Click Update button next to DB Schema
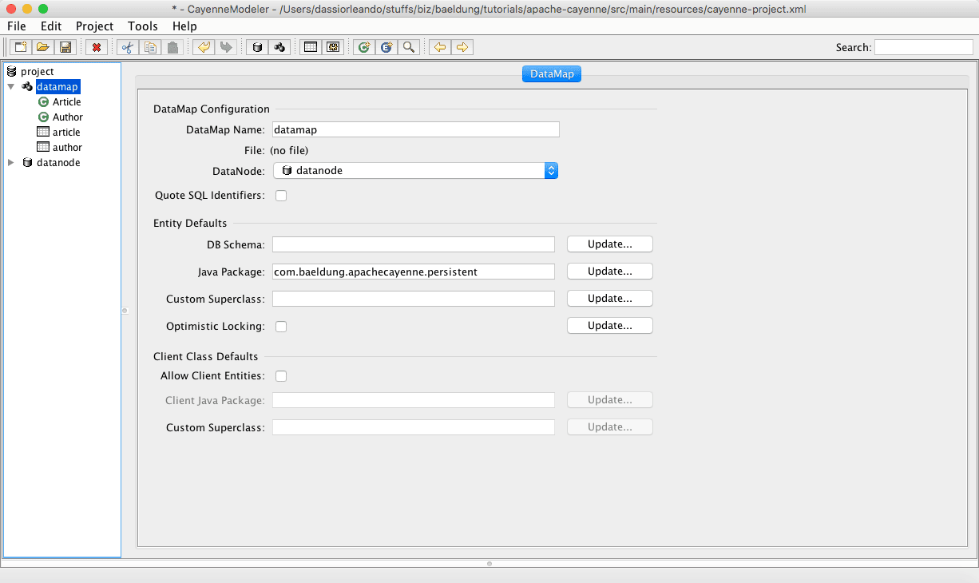The height and width of the screenshot is (583, 979). (609, 244)
